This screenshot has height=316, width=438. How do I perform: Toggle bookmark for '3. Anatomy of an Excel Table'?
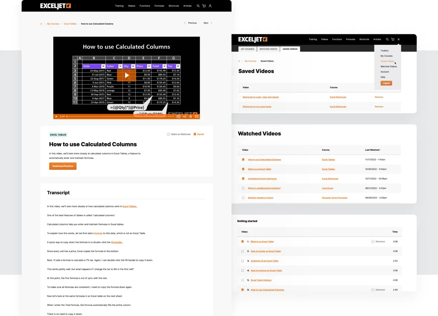(x=242, y=261)
